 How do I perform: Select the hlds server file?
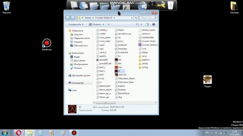pyautogui.click(x=118, y=67)
